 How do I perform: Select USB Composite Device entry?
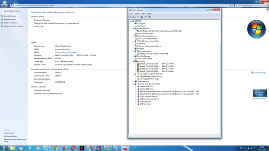(148, 96)
